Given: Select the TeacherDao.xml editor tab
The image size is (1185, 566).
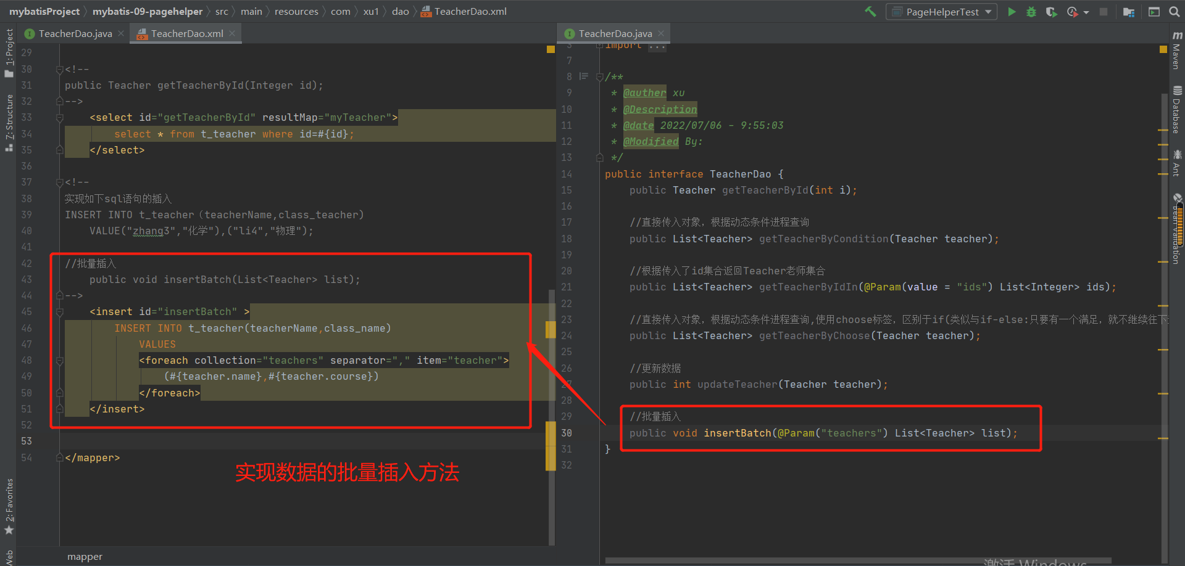Looking at the screenshot, I should coord(187,34).
